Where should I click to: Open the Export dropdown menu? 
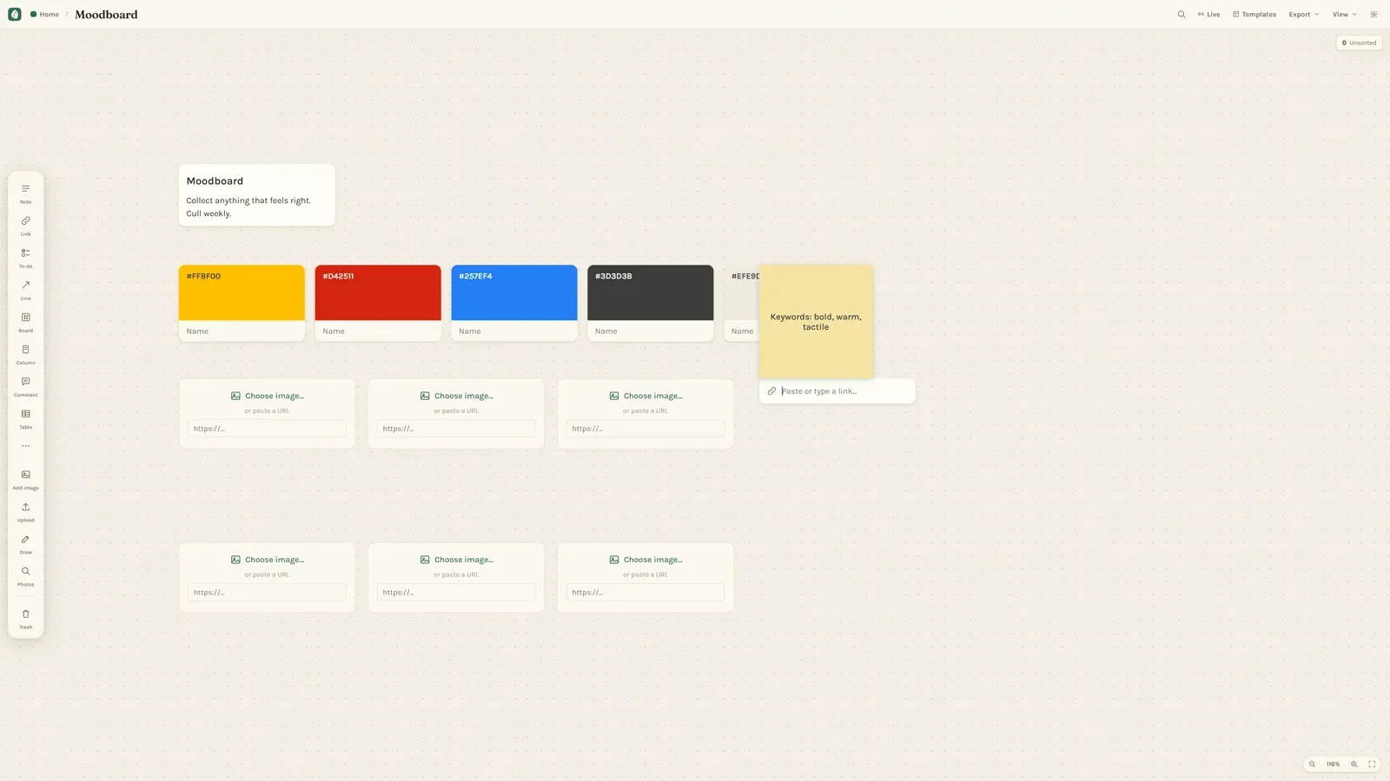click(1303, 14)
